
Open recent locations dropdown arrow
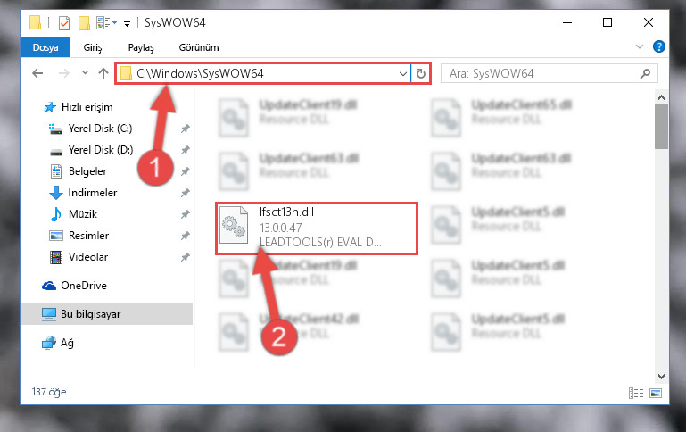85,73
